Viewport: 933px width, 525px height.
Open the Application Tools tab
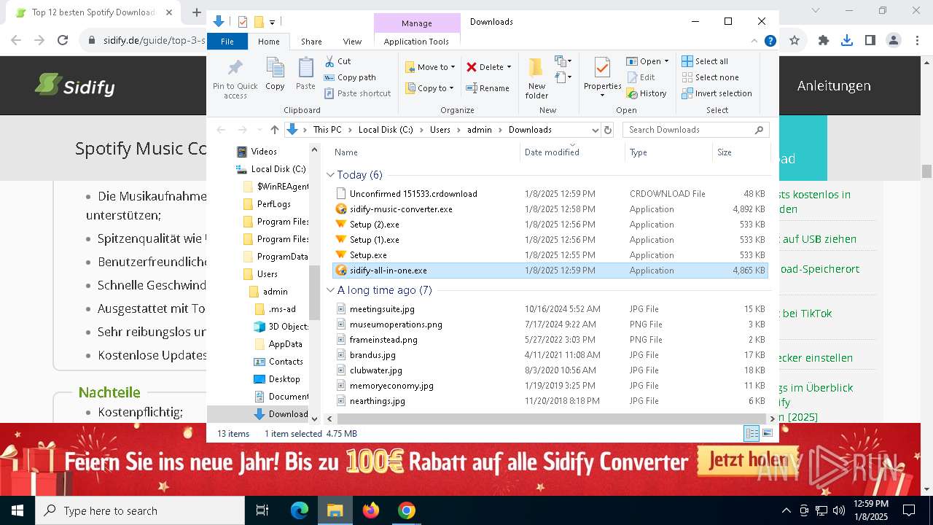416,42
